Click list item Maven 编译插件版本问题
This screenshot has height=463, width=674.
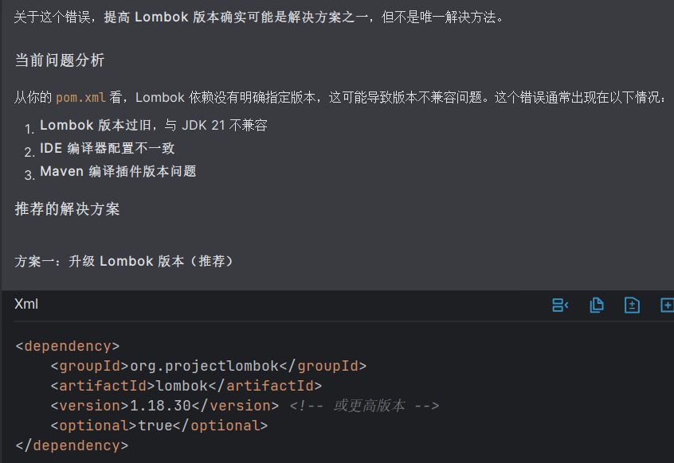[118, 171]
